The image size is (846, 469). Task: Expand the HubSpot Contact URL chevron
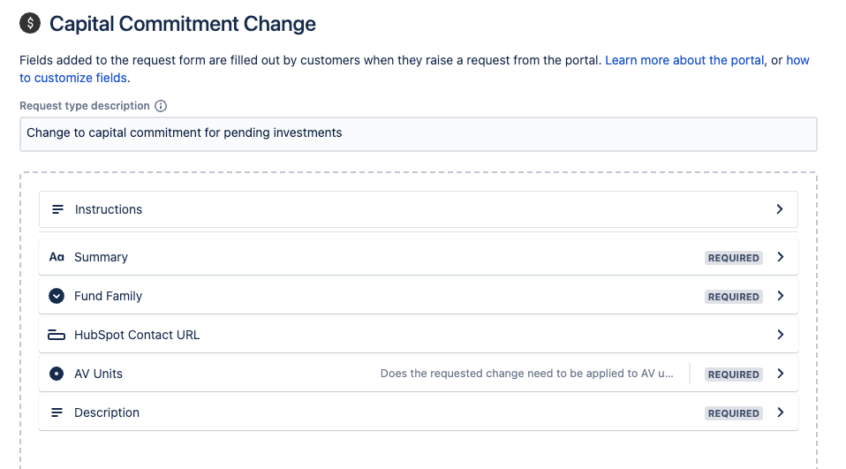780,335
